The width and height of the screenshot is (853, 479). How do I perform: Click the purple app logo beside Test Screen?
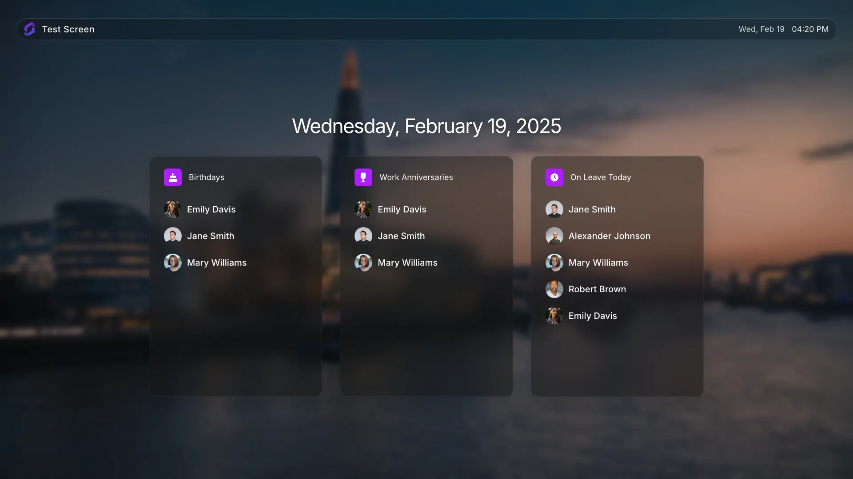29,29
